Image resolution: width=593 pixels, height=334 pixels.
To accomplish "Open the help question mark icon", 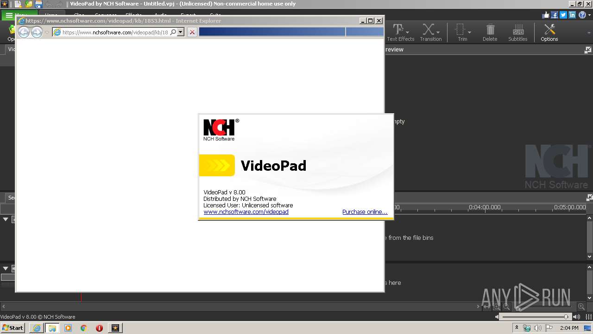I will tap(582, 15).
